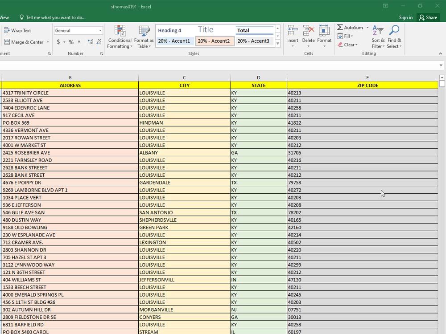Click the Fill icon in the Editing group

click(341, 36)
